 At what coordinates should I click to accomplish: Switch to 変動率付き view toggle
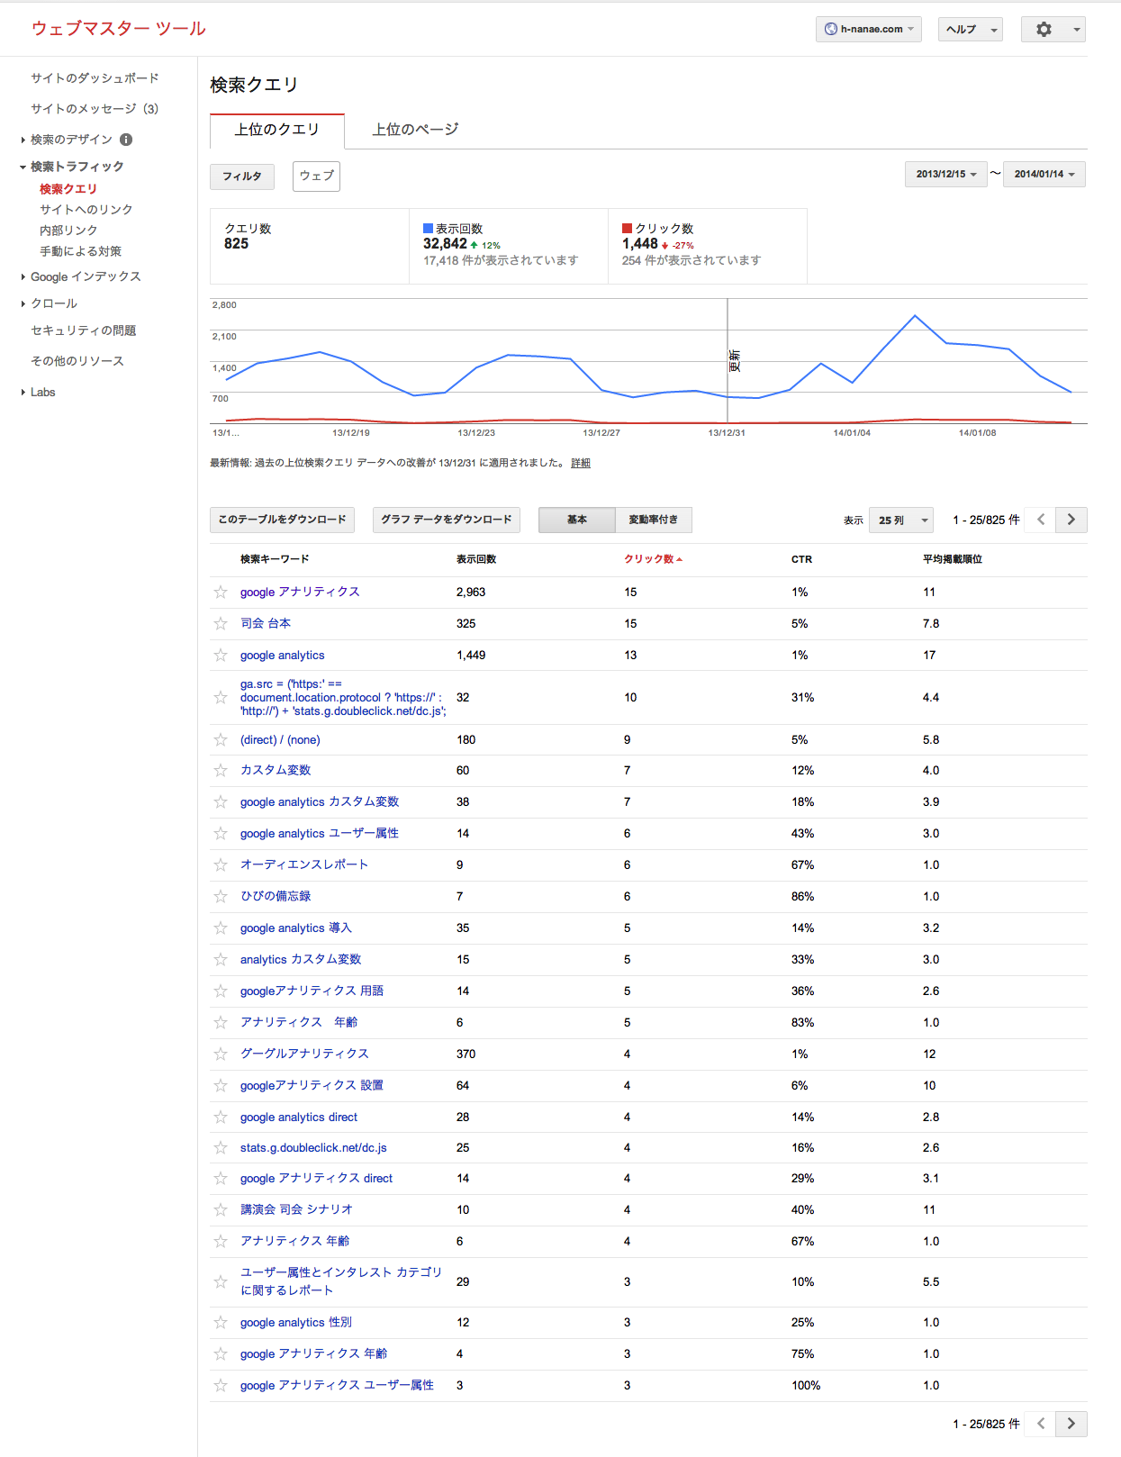click(x=654, y=520)
